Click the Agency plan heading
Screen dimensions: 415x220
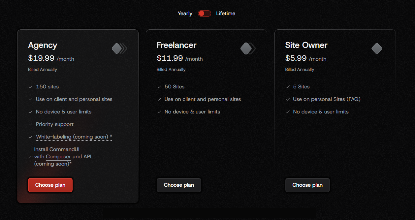(43, 45)
